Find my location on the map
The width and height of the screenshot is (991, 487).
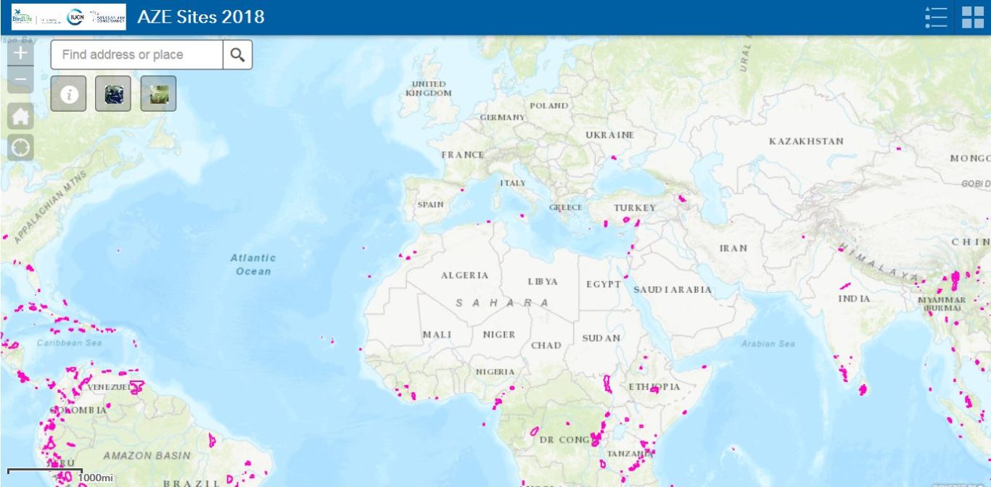[x=20, y=147]
